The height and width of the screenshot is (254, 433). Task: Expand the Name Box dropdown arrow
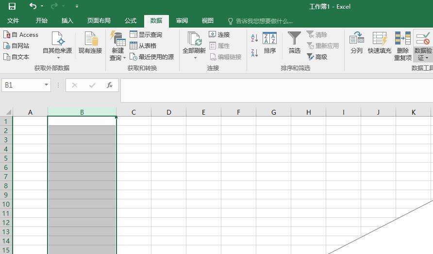[x=47, y=85]
